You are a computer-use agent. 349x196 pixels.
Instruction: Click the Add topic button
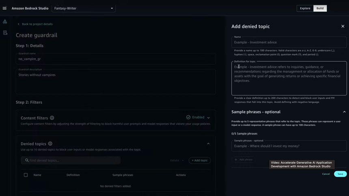(200, 160)
